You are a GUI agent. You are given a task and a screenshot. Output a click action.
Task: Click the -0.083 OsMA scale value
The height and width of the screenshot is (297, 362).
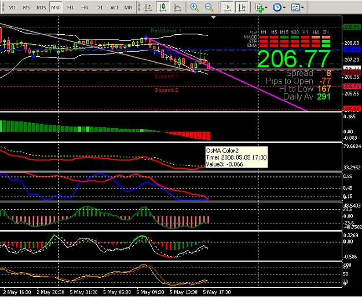(350, 137)
